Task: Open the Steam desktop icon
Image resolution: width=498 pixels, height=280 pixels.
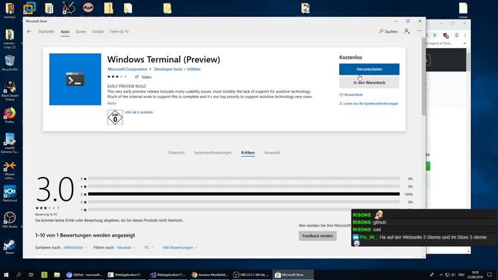Action: 10,247
